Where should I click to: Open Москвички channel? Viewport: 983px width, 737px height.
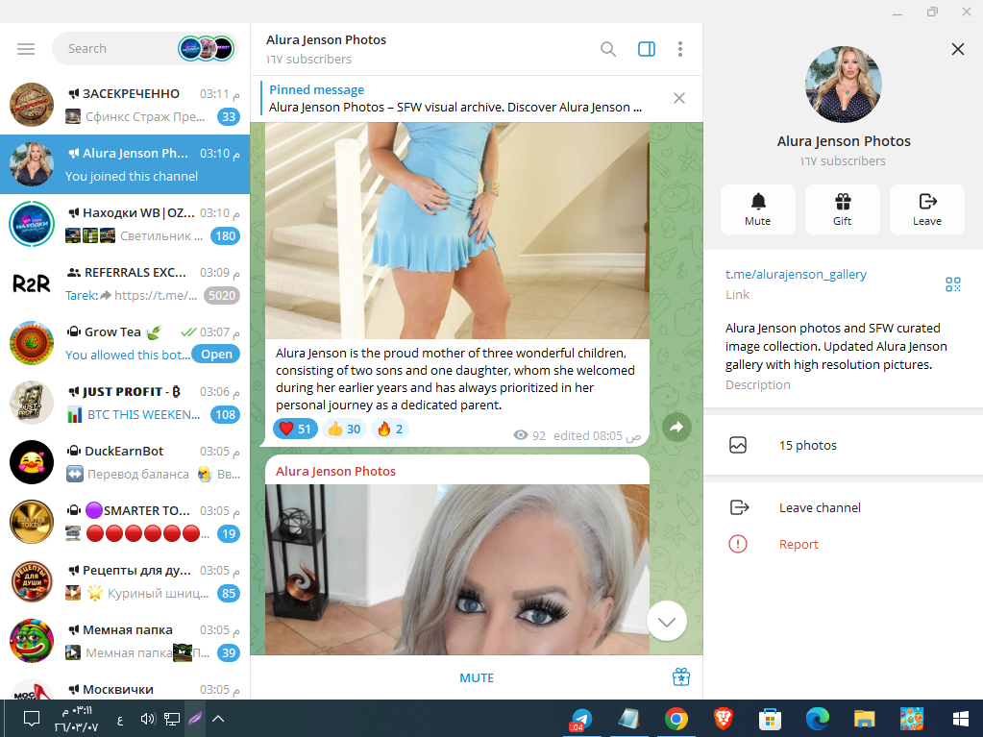(125, 686)
